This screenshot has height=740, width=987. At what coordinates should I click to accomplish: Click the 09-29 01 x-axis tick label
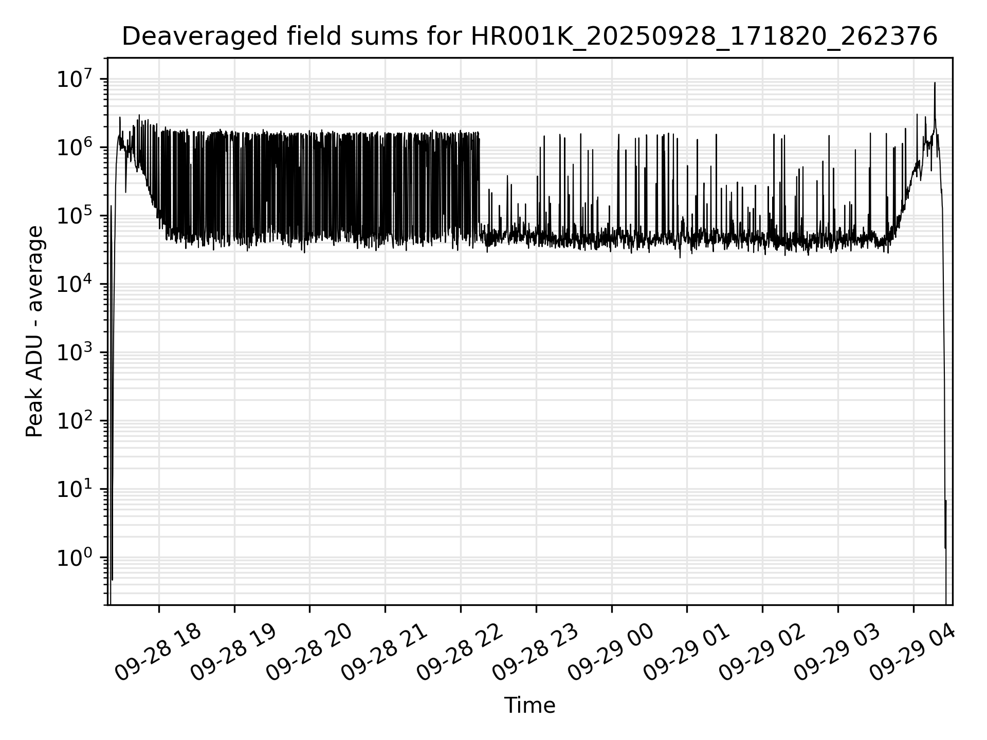click(x=687, y=652)
